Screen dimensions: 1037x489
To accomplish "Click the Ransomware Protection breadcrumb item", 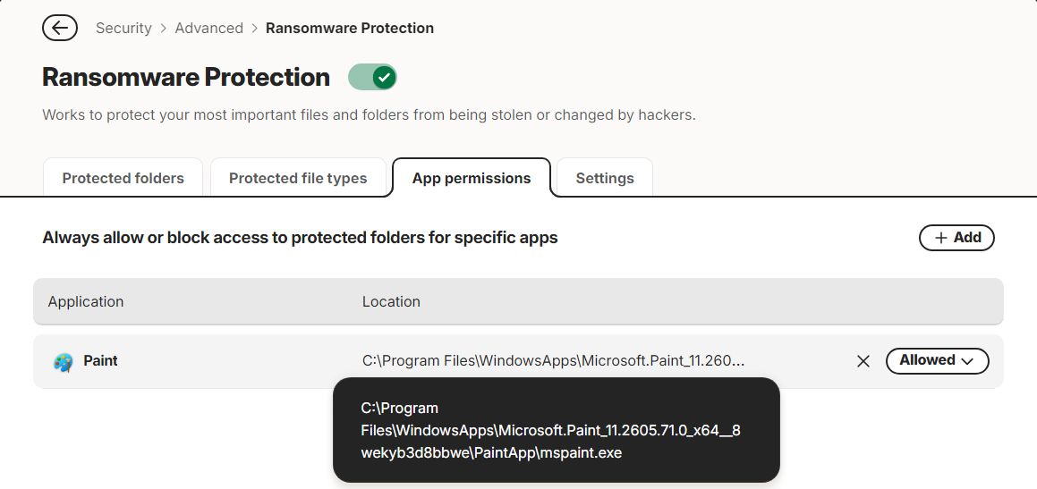I will (x=350, y=29).
